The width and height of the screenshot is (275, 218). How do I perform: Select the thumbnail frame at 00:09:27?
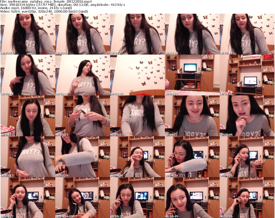click(x=28, y=198)
